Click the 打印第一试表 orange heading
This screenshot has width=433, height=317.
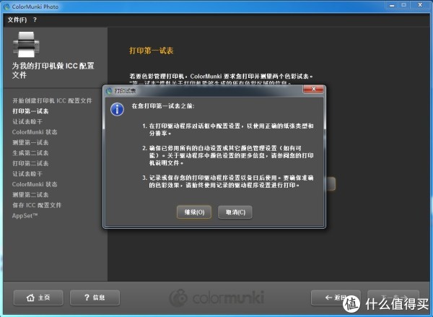point(152,51)
